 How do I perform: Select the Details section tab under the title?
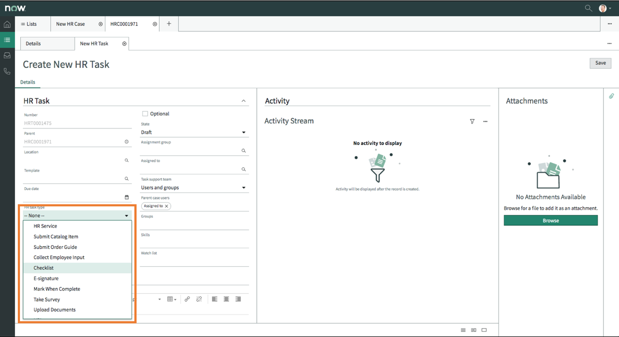coord(27,82)
